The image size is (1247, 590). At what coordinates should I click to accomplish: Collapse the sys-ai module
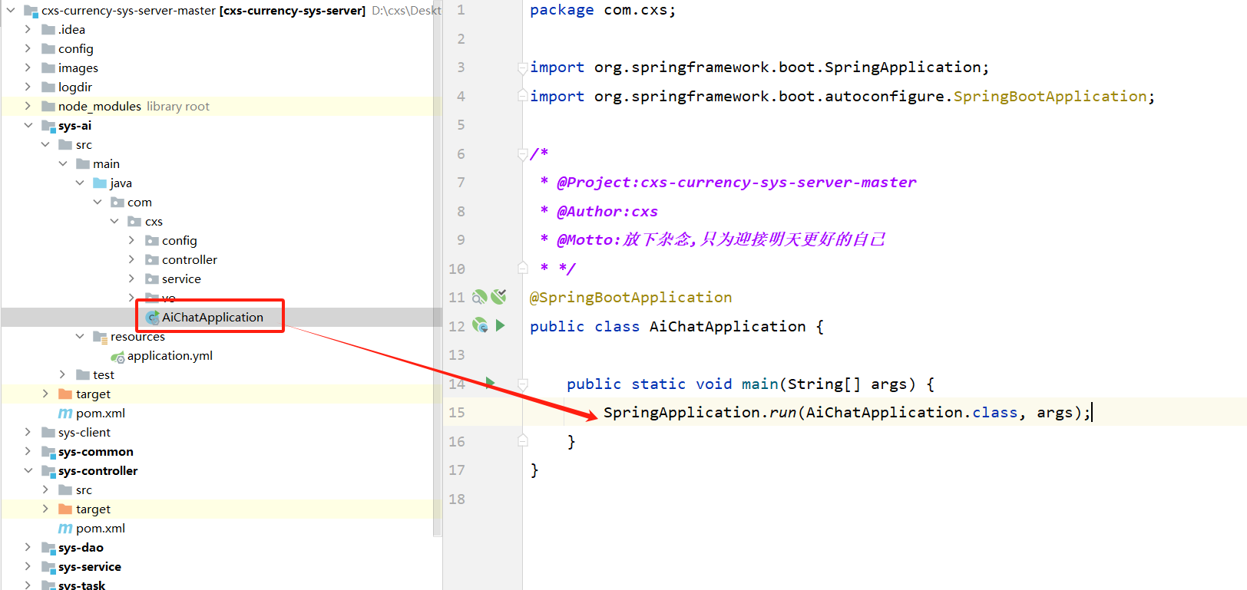tap(28, 125)
